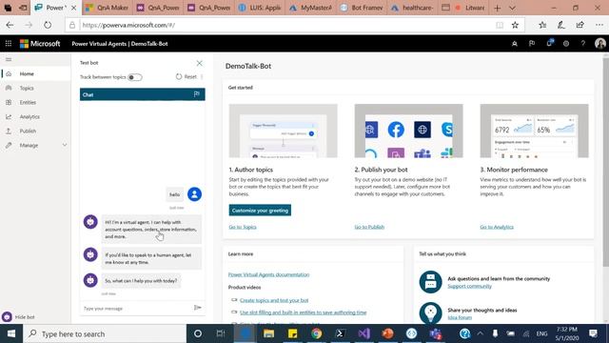This screenshot has width=609, height=343.
Task: Open File Explorer from the taskbar
Action: tap(268, 333)
